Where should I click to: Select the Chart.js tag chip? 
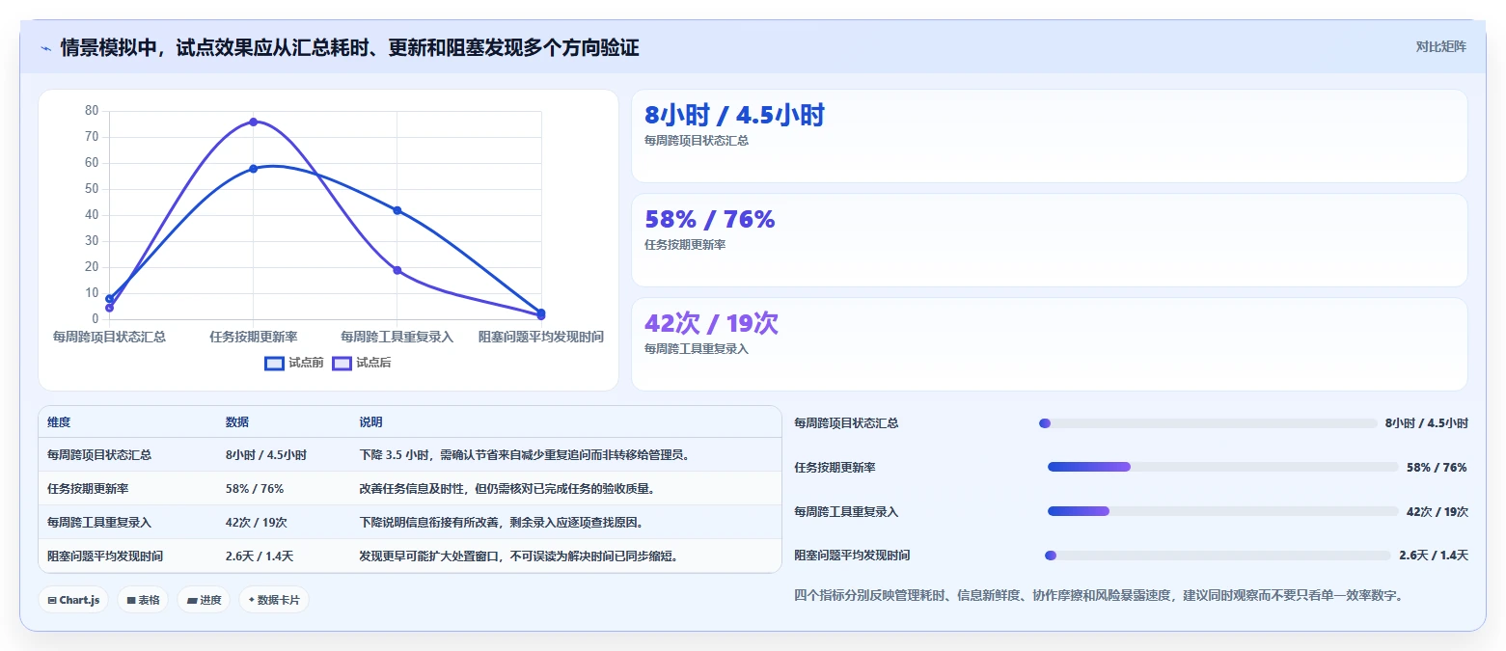pyautogui.click(x=73, y=600)
